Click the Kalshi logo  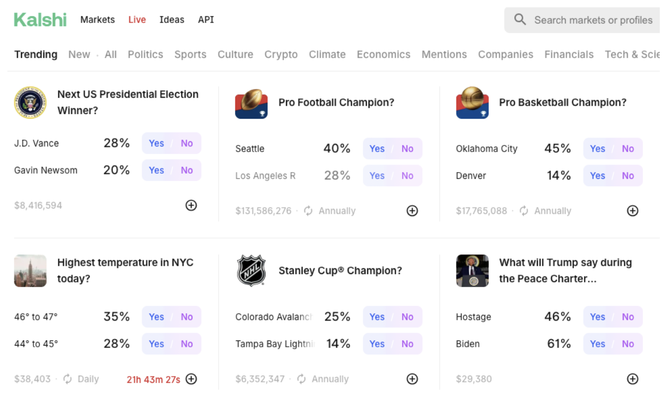[x=40, y=20]
